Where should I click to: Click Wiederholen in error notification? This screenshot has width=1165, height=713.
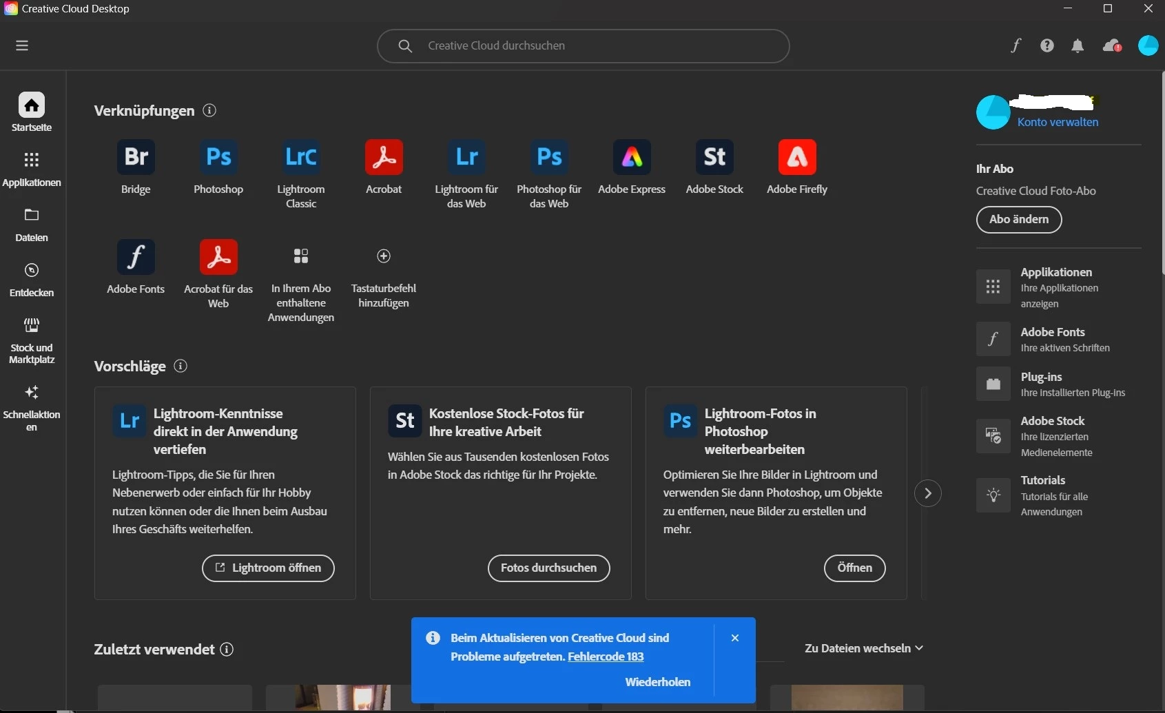click(x=657, y=681)
